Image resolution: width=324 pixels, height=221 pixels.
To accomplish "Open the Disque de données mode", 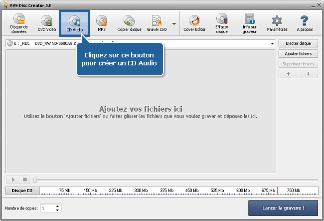I will click(x=19, y=23).
